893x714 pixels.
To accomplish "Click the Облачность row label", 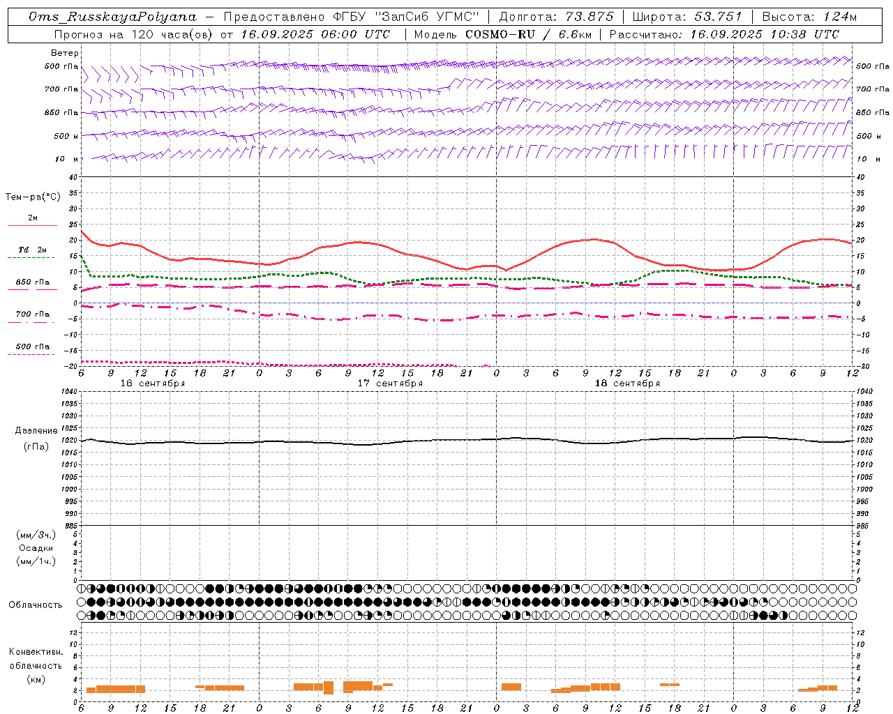I will click(x=36, y=605).
